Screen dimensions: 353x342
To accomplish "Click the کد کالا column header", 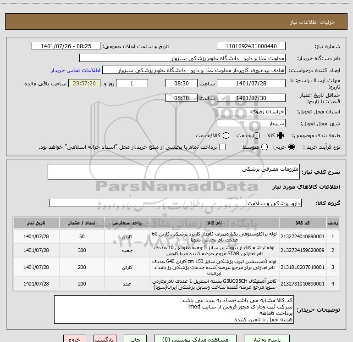I will coord(303,223).
